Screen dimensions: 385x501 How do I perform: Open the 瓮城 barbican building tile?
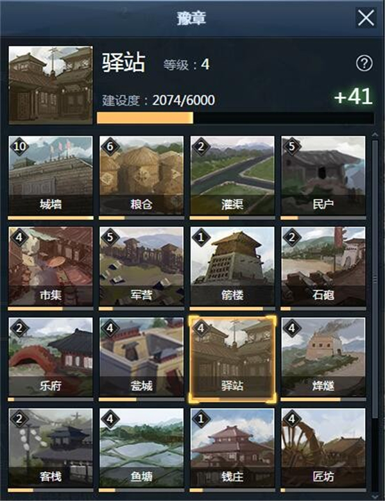142,357
